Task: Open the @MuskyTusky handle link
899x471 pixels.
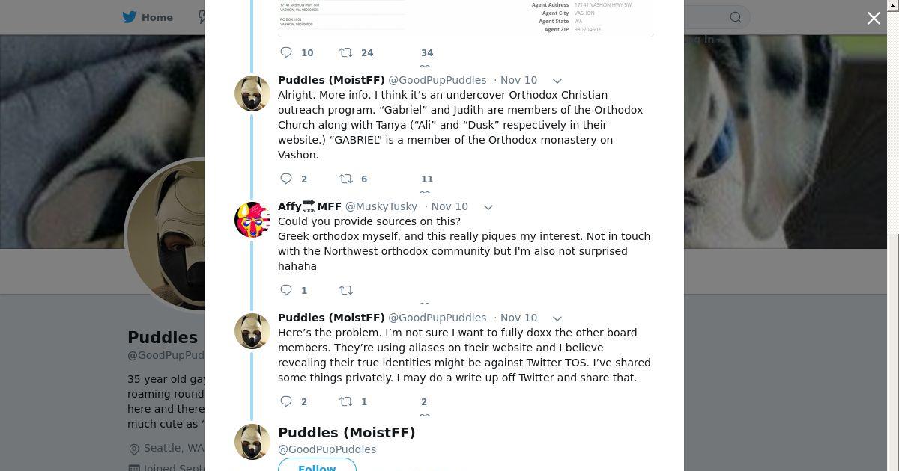Action: point(381,206)
